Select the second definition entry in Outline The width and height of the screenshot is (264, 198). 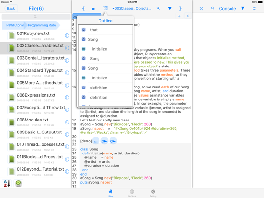click(x=106, y=97)
